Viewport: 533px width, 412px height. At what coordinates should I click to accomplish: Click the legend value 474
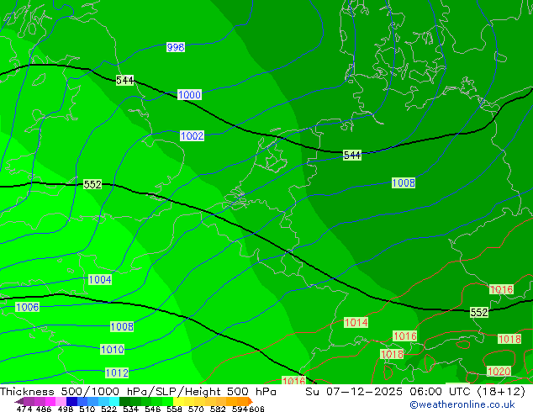[x=24, y=409]
